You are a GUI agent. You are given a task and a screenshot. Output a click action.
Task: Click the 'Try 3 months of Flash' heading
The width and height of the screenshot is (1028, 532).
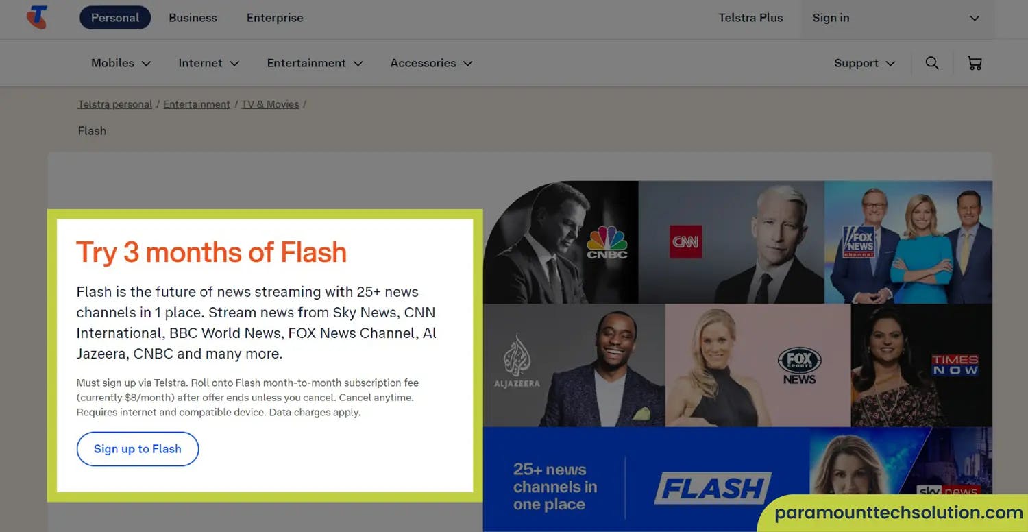(211, 252)
